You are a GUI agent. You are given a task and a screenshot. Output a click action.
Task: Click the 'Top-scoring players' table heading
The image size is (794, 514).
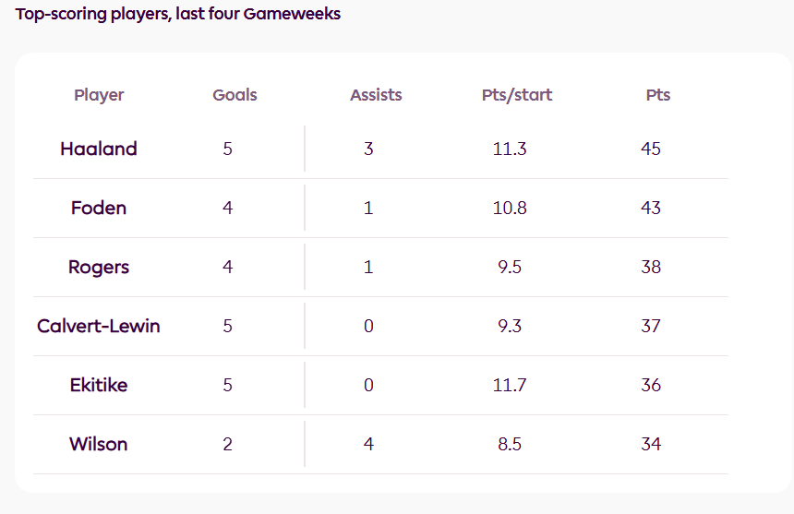(178, 15)
